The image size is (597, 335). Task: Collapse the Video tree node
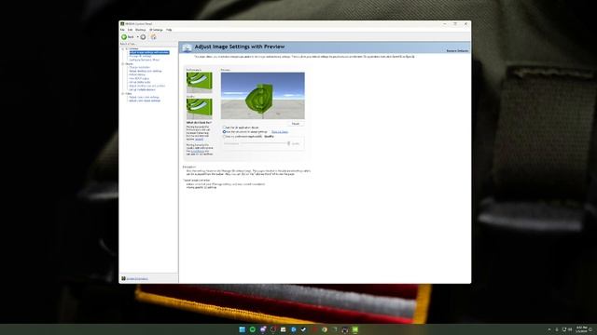point(123,93)
